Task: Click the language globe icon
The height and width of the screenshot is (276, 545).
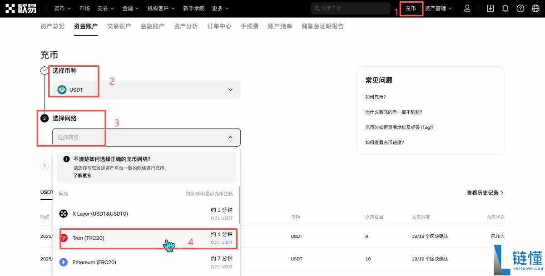Action: pos(535,8)
